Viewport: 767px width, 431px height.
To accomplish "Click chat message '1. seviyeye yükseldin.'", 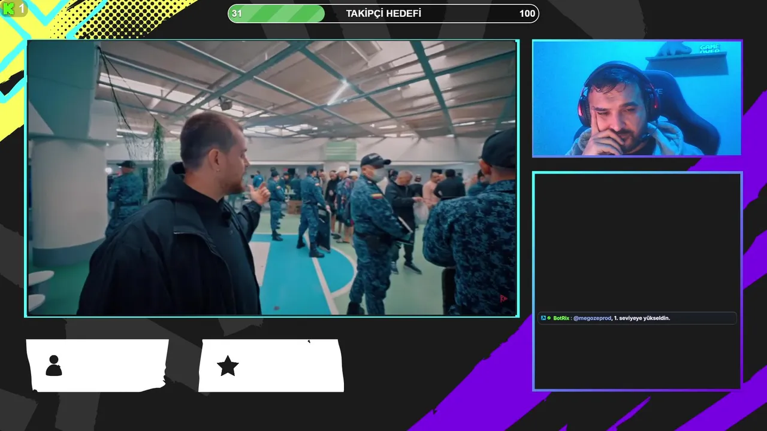I will click(642, 318).
